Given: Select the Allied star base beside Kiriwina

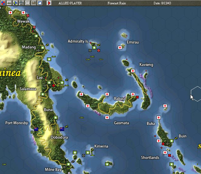Looking at the screenshot, I should 88,153.
